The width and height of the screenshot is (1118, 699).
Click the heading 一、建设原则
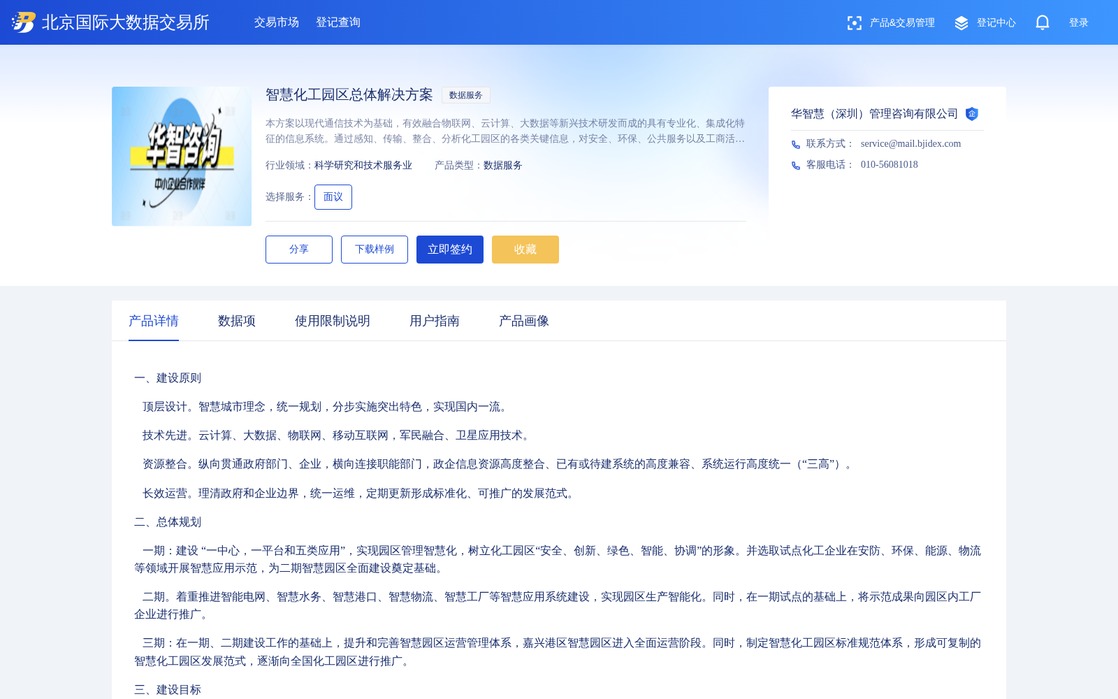168,378
